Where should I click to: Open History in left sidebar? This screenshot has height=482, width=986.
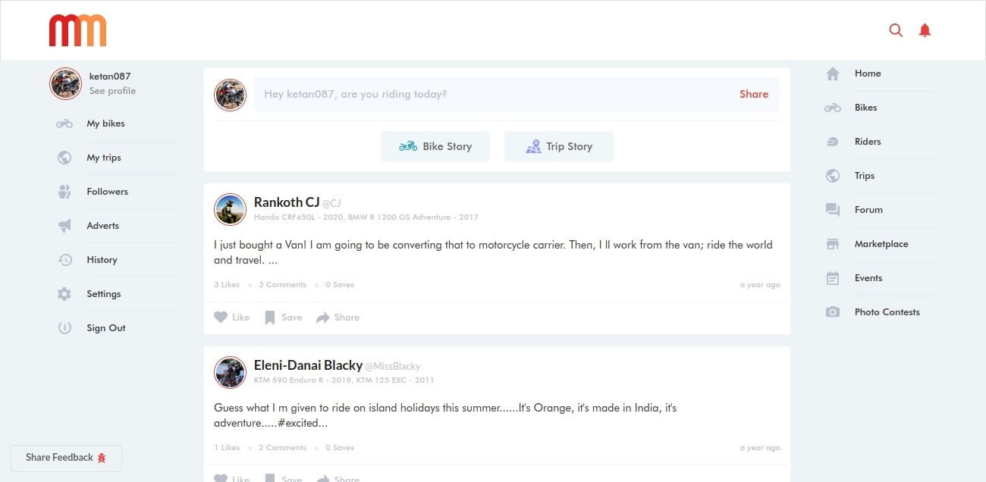(x=102, y=260)
